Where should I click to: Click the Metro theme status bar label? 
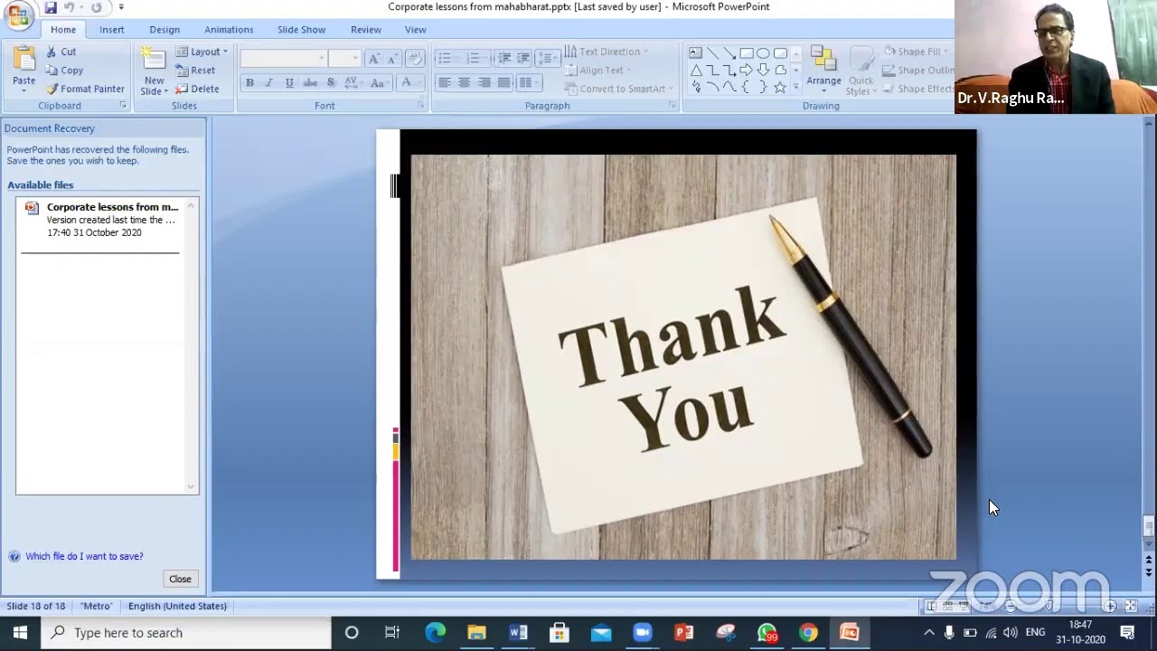pos(96,606)
